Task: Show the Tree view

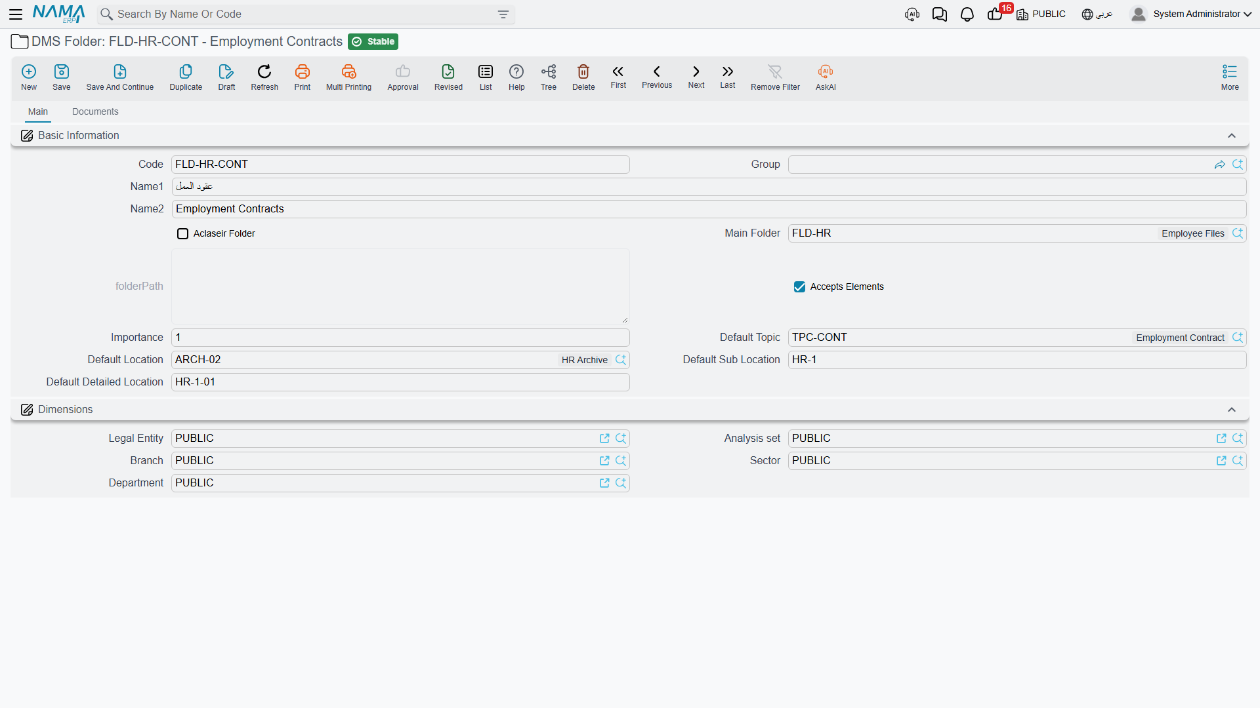Action: [549, 77]
